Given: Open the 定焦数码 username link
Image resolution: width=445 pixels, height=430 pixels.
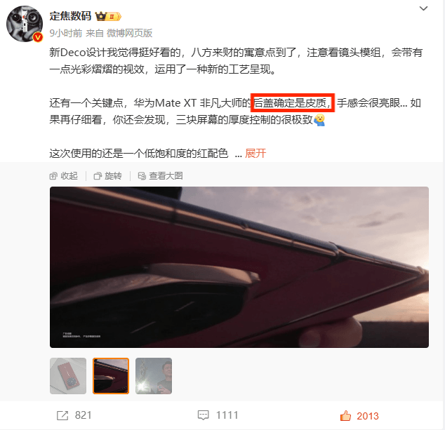Looking at the screenshot, I should pos(70,16).
